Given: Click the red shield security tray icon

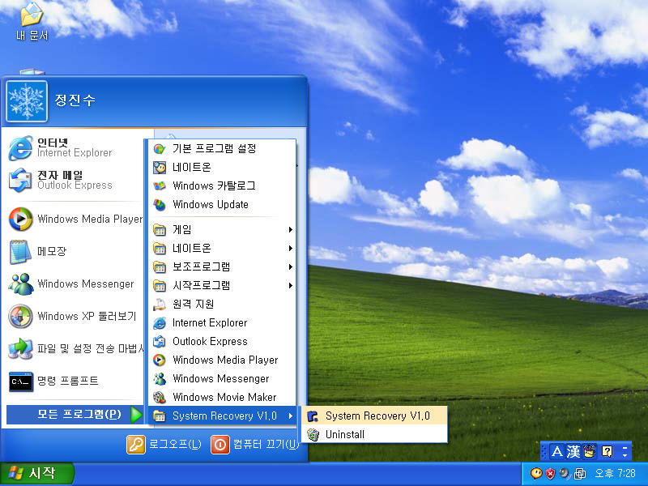Looking at the screenshot, I should (550, 474).
